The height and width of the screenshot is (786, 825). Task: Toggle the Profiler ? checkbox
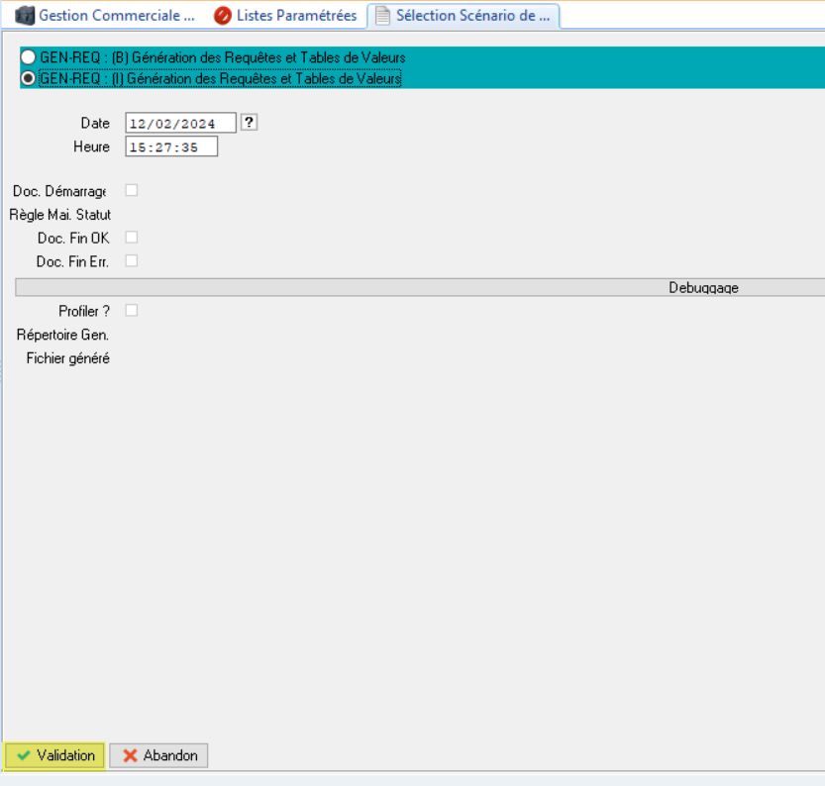click(131, 311)
